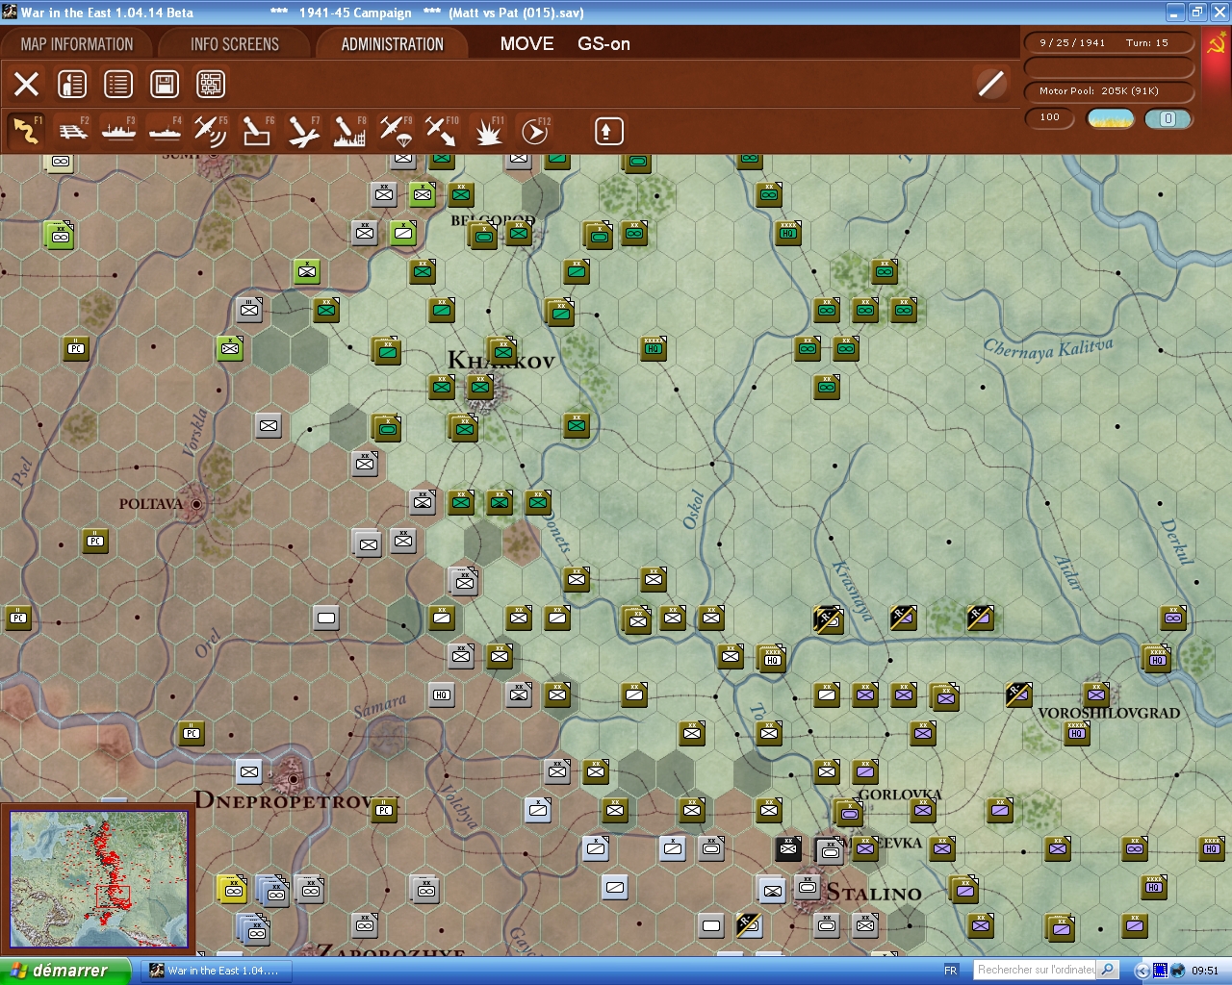Viewport: 1232px width, 985px height.
Task: Select the F1 Move mode icon
Action: [x=26, y=131]
